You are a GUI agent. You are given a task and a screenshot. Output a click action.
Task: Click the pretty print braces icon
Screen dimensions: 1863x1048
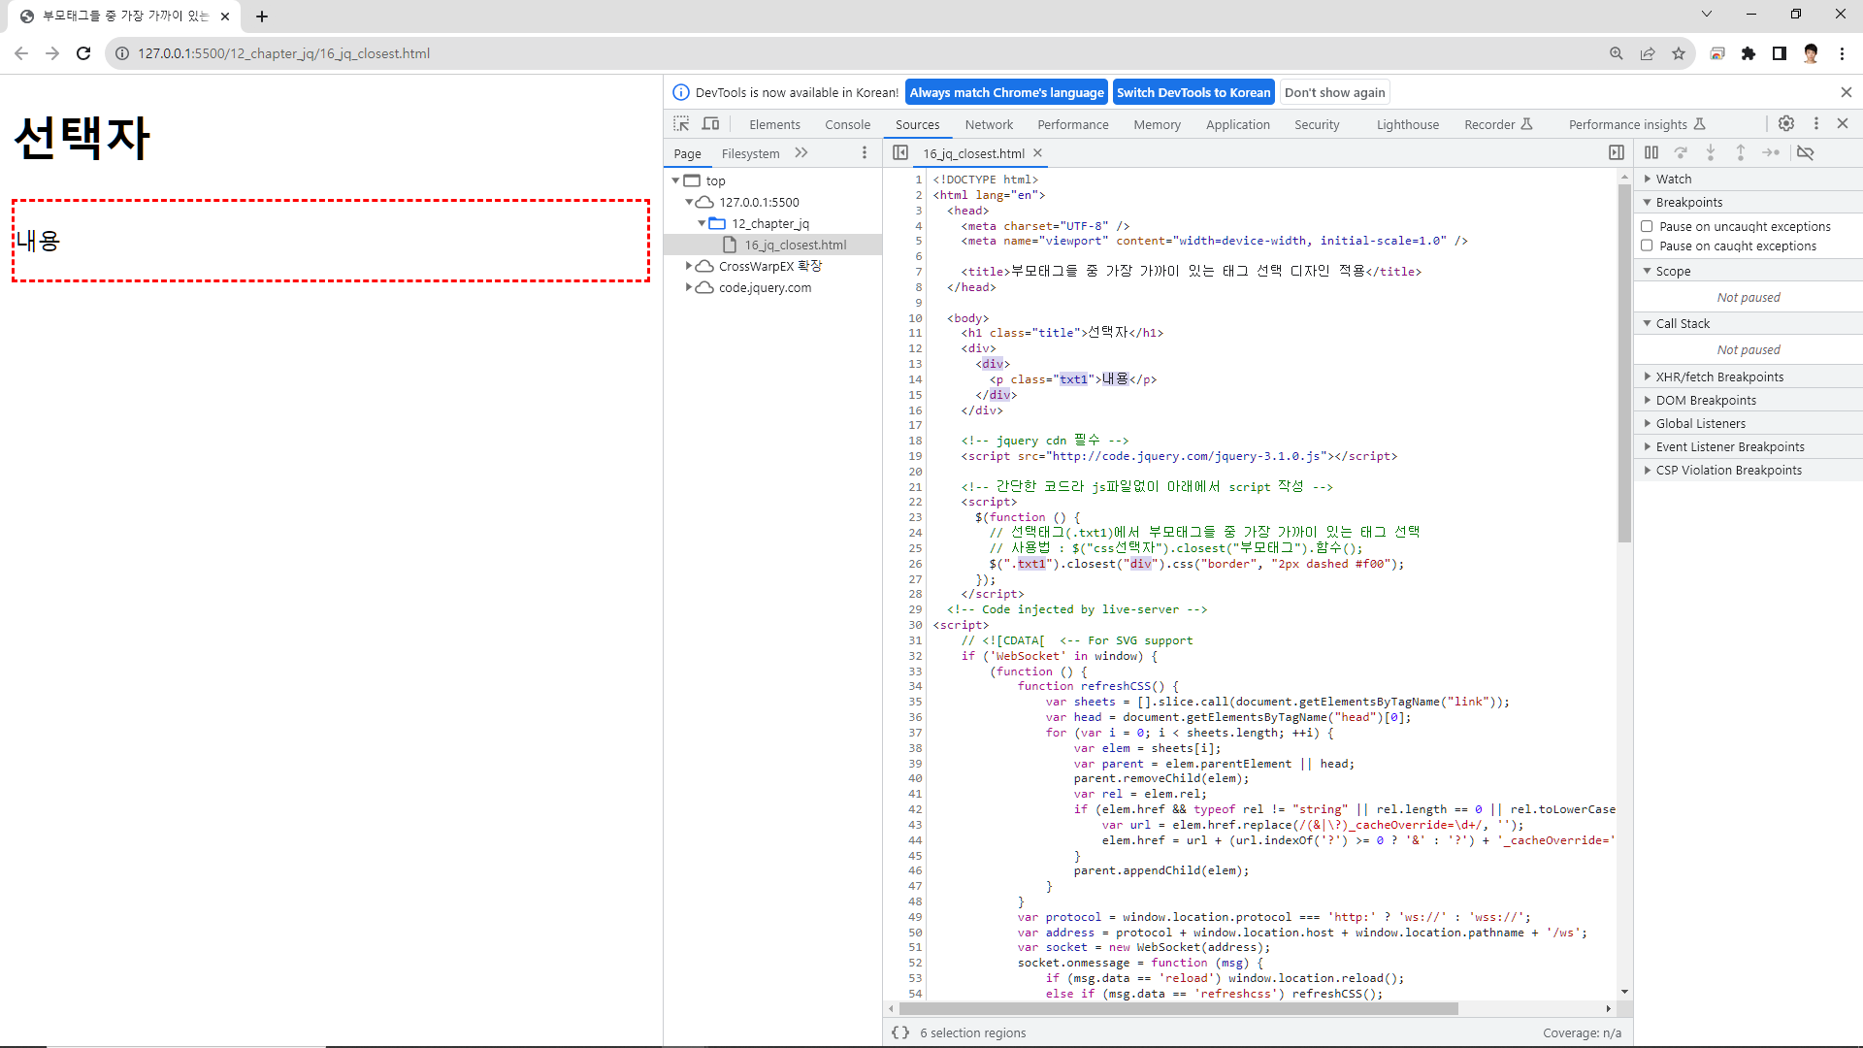click(900, 1032)
